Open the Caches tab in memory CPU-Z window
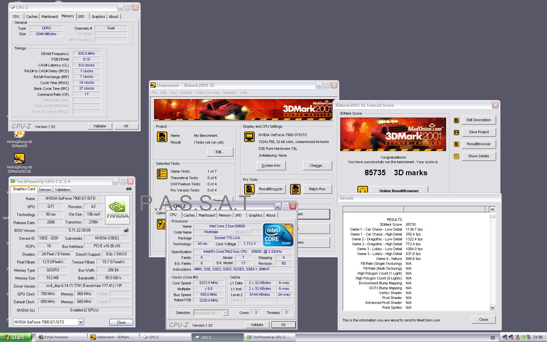 coord(32,17)
